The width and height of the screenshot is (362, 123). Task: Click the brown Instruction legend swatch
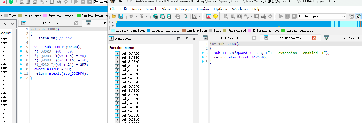[x=184, y=30]
